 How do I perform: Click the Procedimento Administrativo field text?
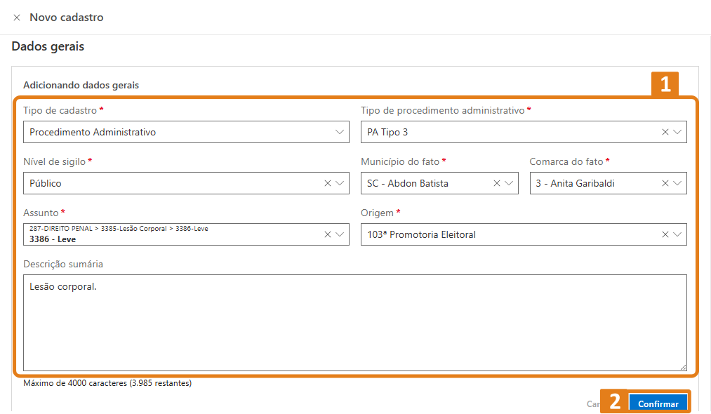[93, 132]
